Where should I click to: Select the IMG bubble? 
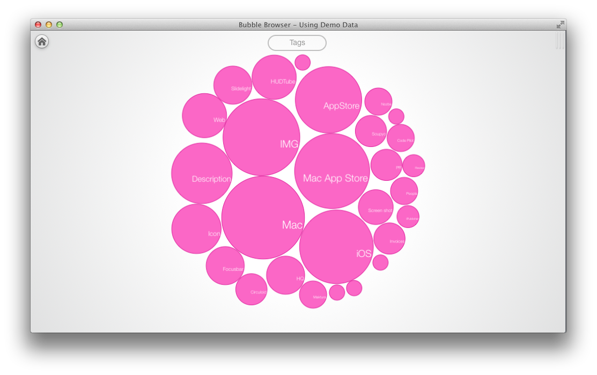[262, 137]
